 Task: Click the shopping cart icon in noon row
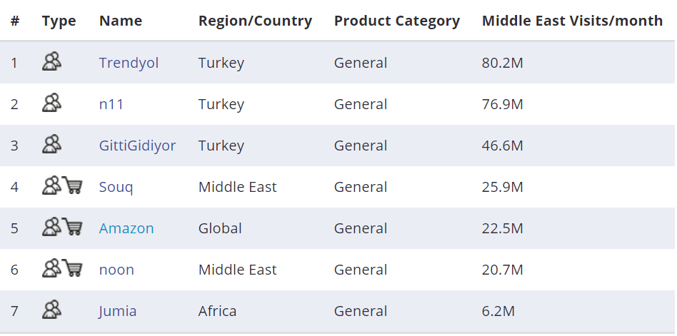[72, 269]
